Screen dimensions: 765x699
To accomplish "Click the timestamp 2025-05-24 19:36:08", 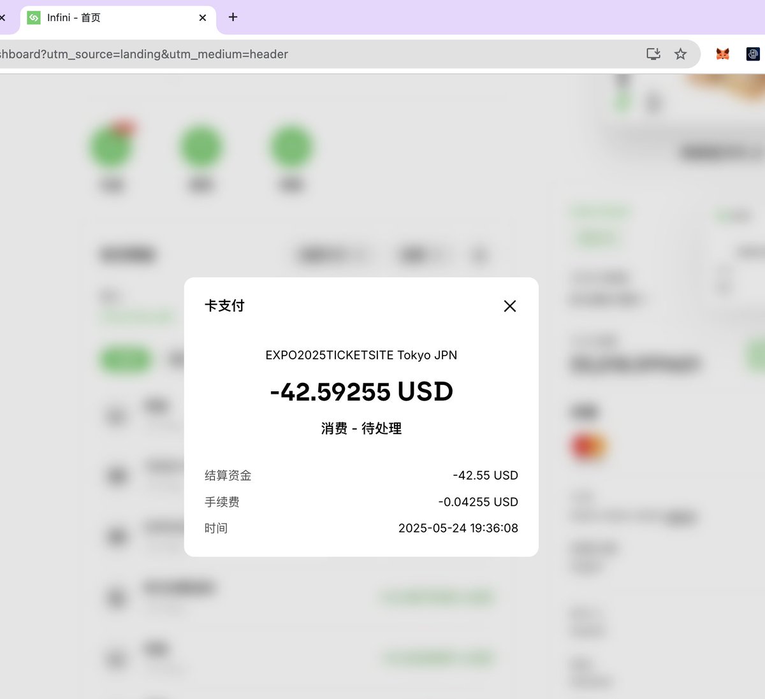I will pos(458,528).
